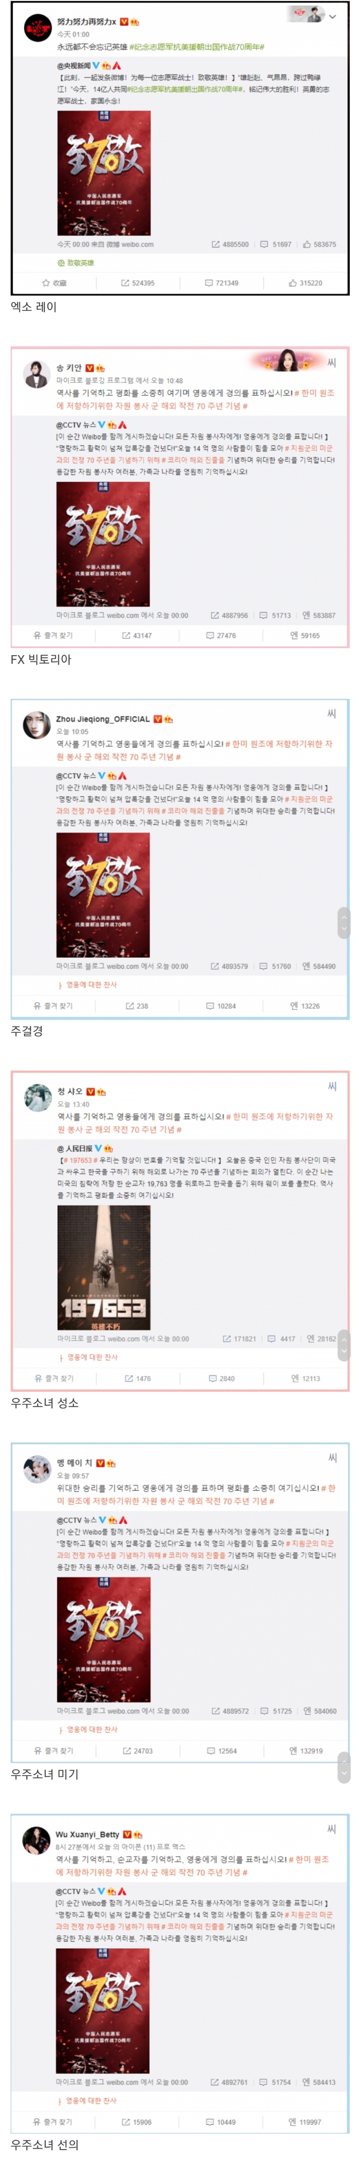Add first post to 收藏 favorites
Image resolution: width=359 pixels, height=2163 pixels.
point(55,283)
